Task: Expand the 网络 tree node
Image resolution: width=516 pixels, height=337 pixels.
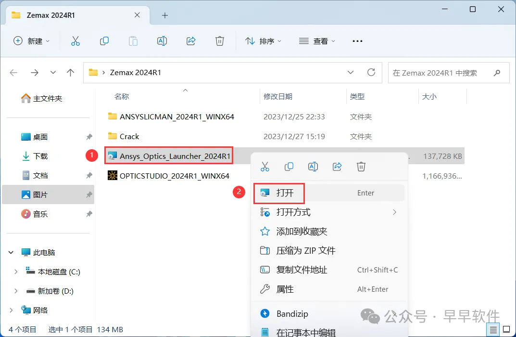Action: click(x=11, y=310)
